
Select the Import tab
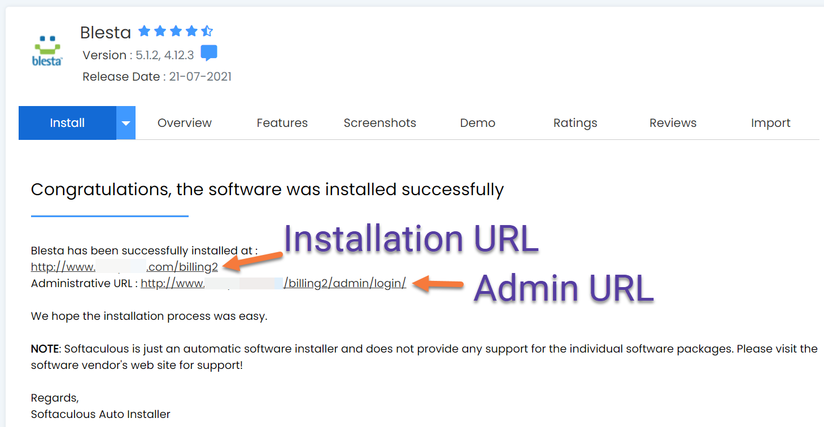pyautogui.click(x=770, y=123)
